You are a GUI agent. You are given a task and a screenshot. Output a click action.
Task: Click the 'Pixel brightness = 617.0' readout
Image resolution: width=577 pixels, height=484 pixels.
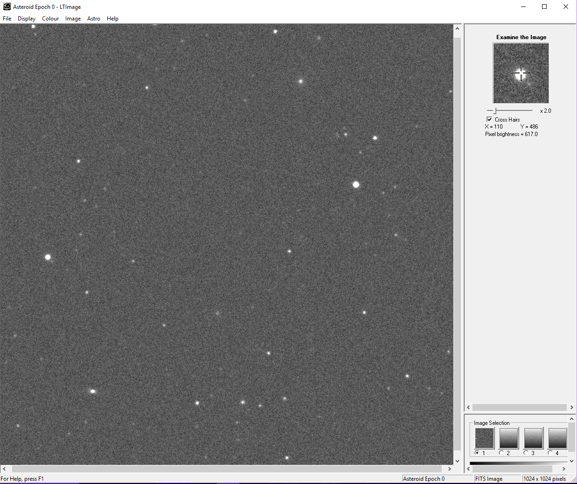(511, 134)
